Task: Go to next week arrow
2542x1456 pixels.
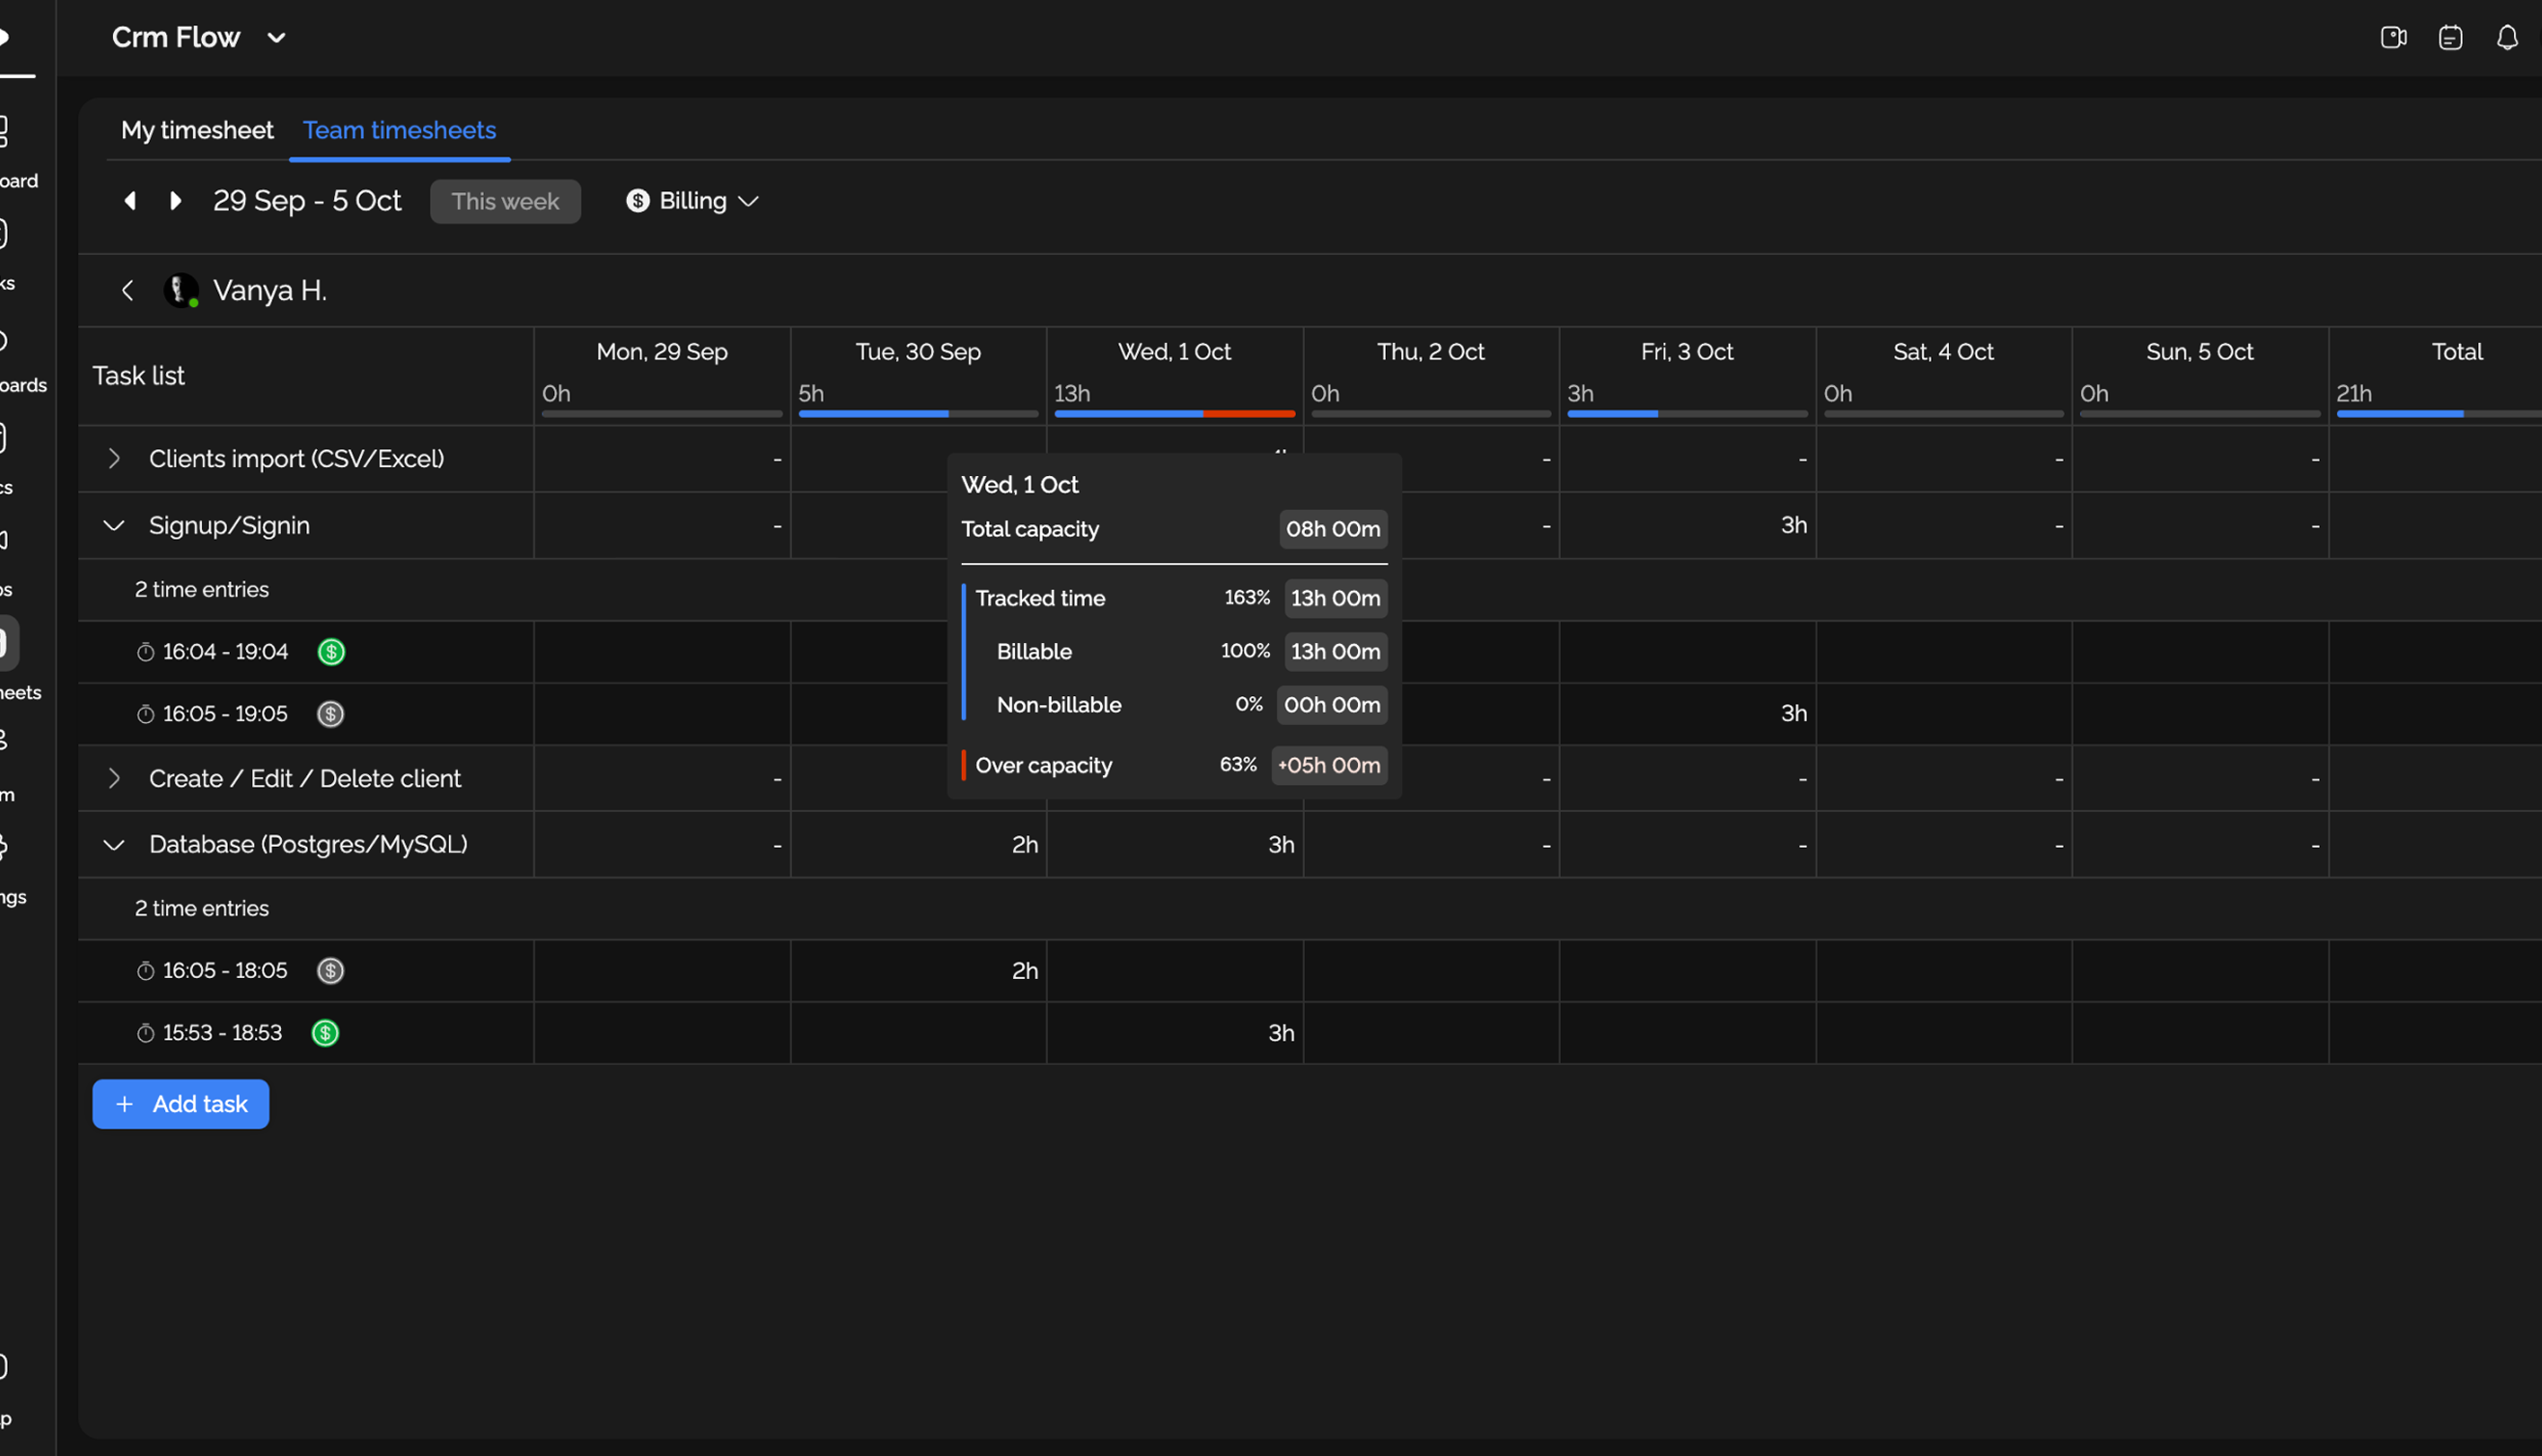Action: [x=176, y=201]
